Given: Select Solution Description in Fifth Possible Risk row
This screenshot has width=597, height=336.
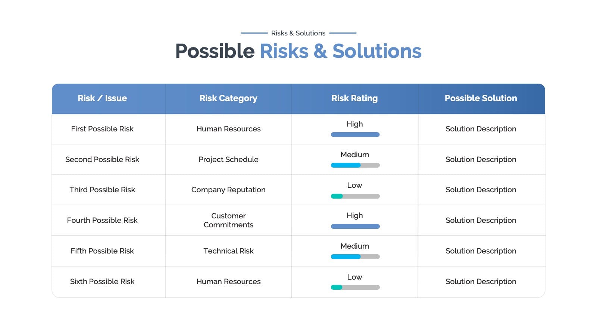Looking at the screenshot, I should click(x=481, y=251).
